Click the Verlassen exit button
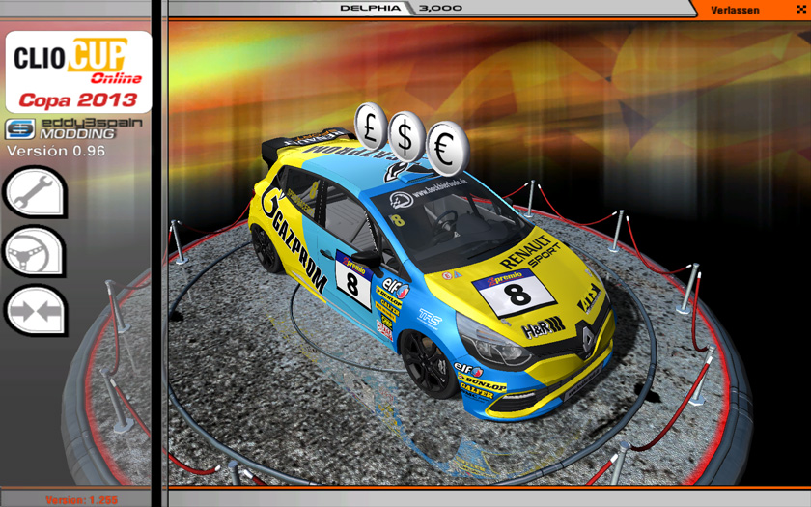 735,10
